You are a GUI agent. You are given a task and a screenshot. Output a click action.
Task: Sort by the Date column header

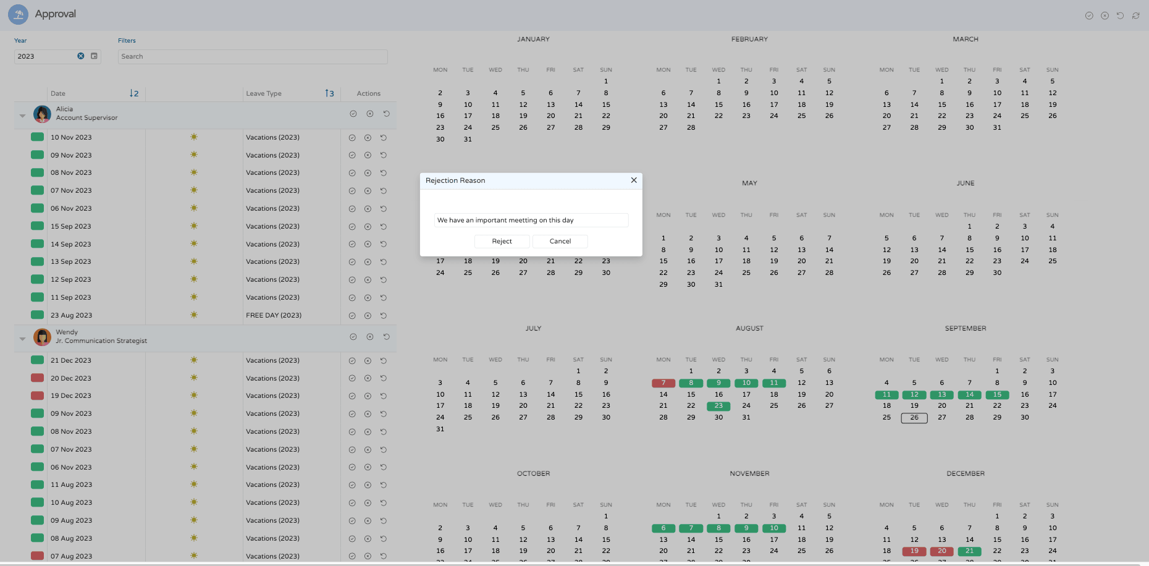58,94
